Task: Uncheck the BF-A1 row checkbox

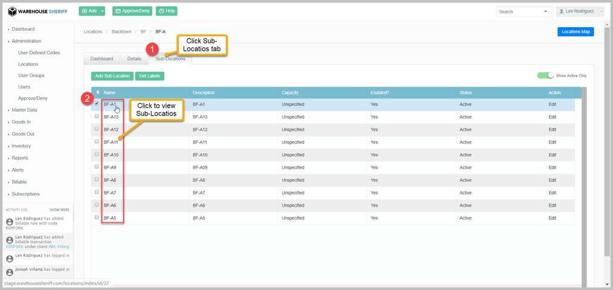Action: point(97,104)
